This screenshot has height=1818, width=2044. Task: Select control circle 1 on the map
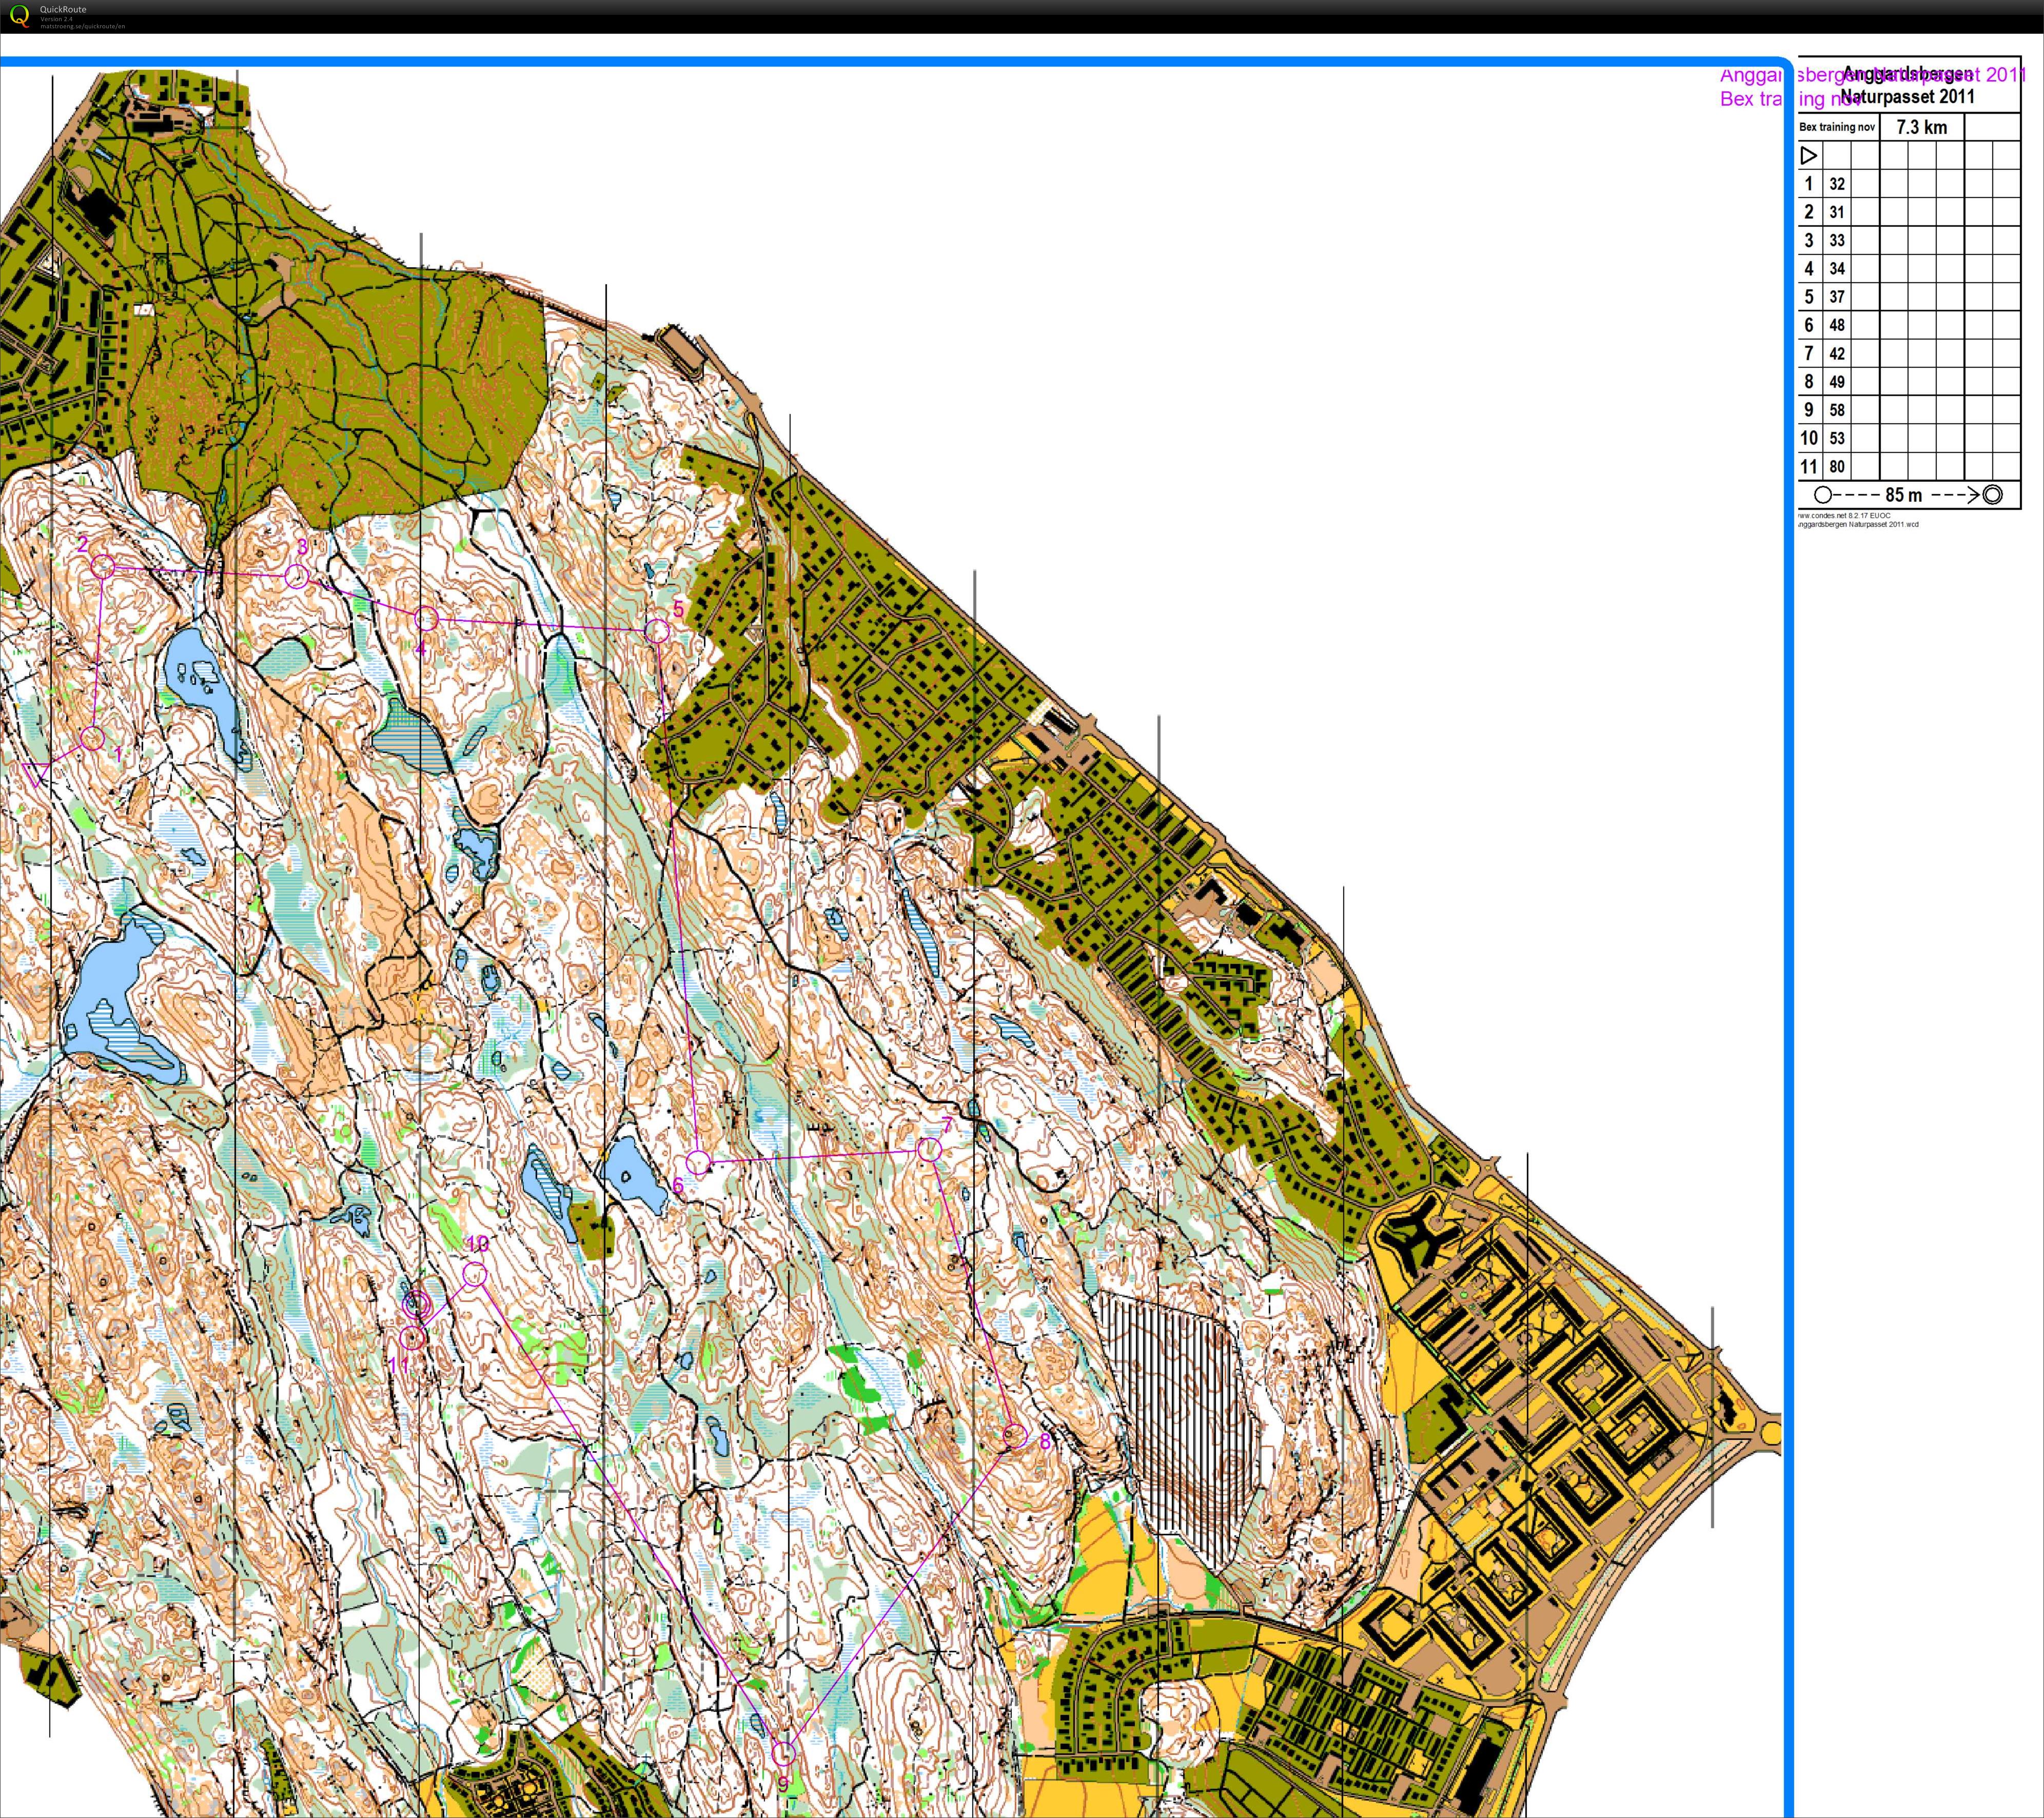point(93,738)
